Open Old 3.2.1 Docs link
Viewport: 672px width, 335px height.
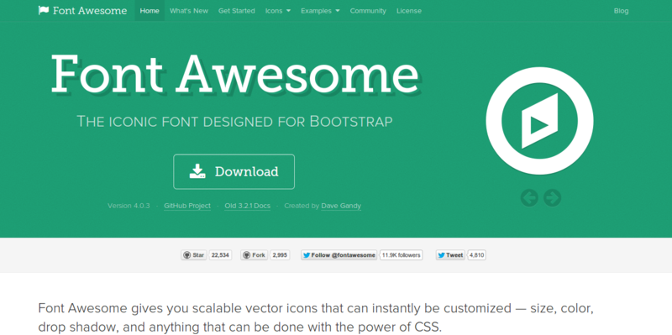pyautogui.click(x=247, y=206)
